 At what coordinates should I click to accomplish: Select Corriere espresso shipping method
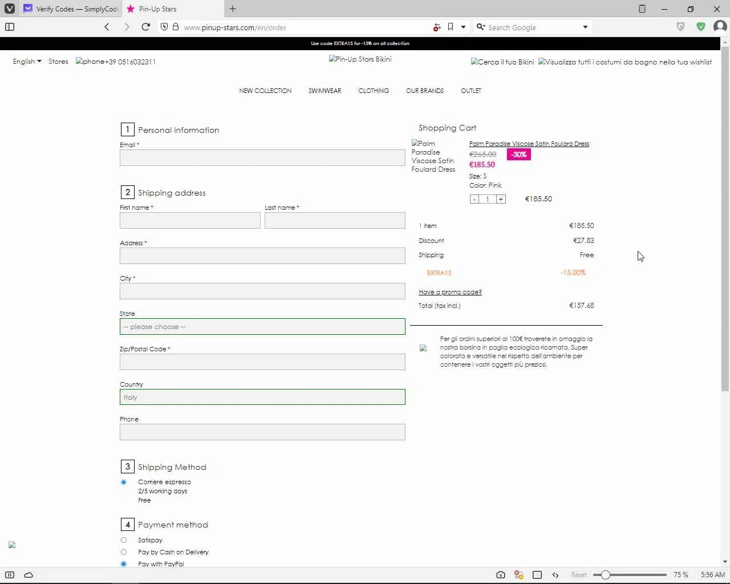124,482
